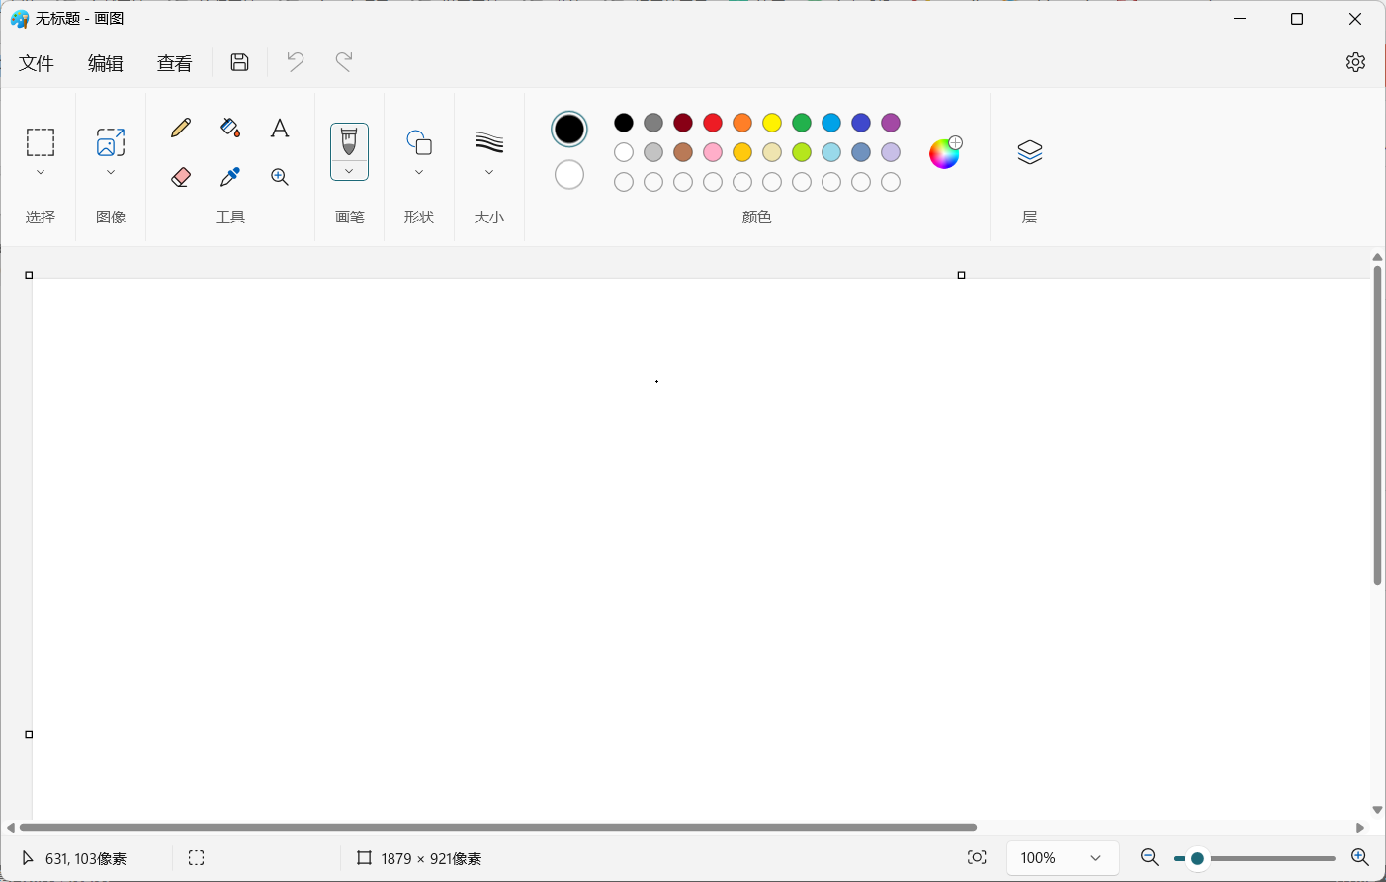
Task: Open the Shapes gallery icon
Action: 419,142
